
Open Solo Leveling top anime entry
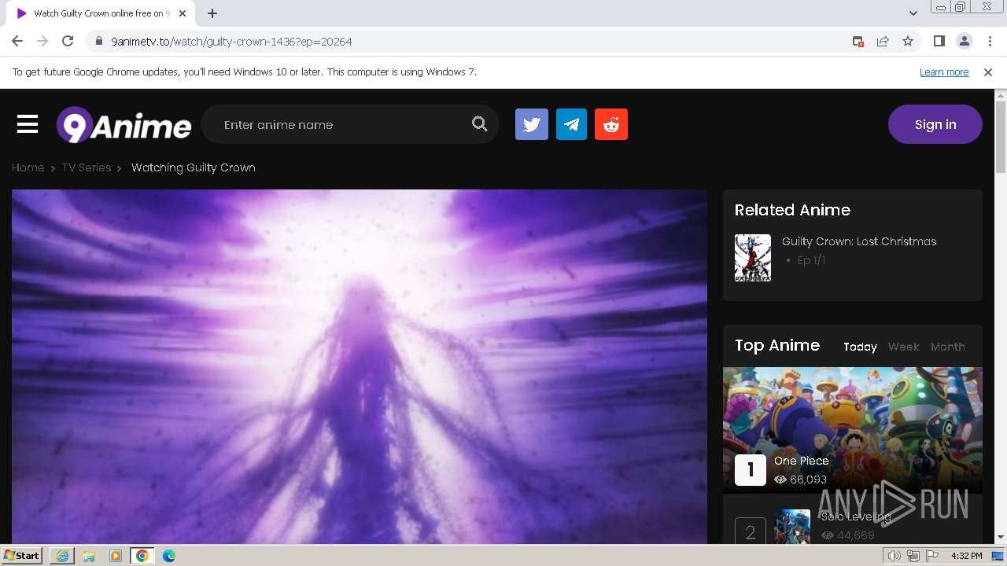point(856,516)
